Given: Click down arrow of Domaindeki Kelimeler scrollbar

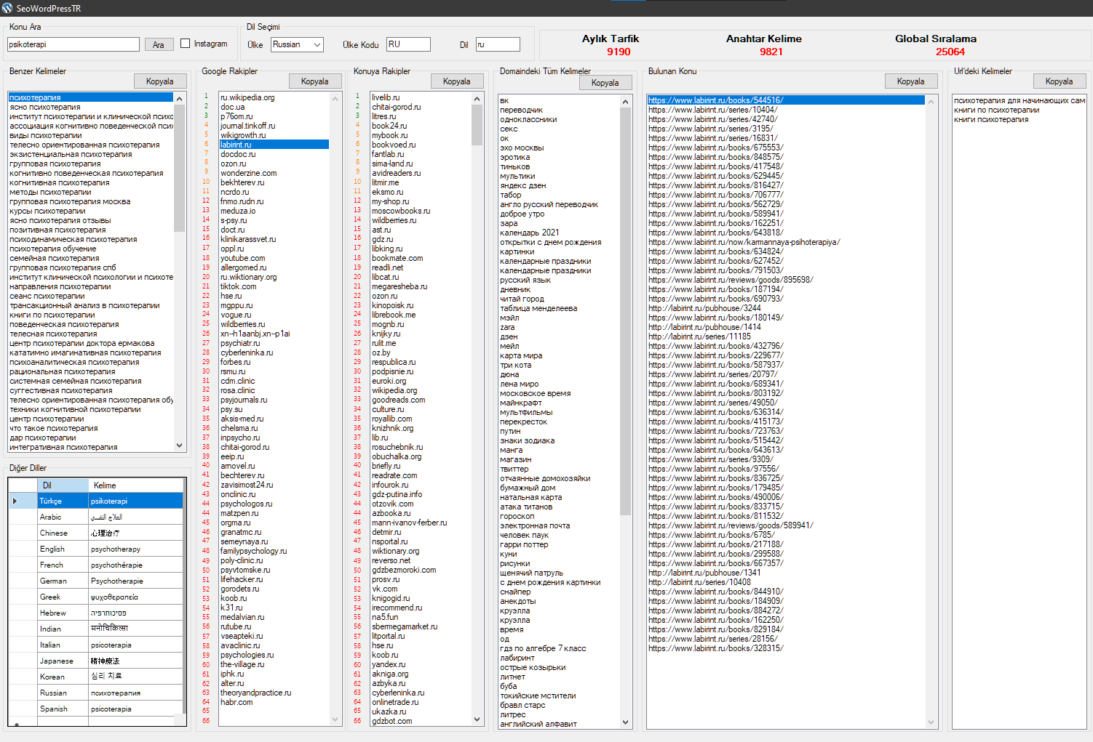Looking at the screenshot, I should pos(626,722).
